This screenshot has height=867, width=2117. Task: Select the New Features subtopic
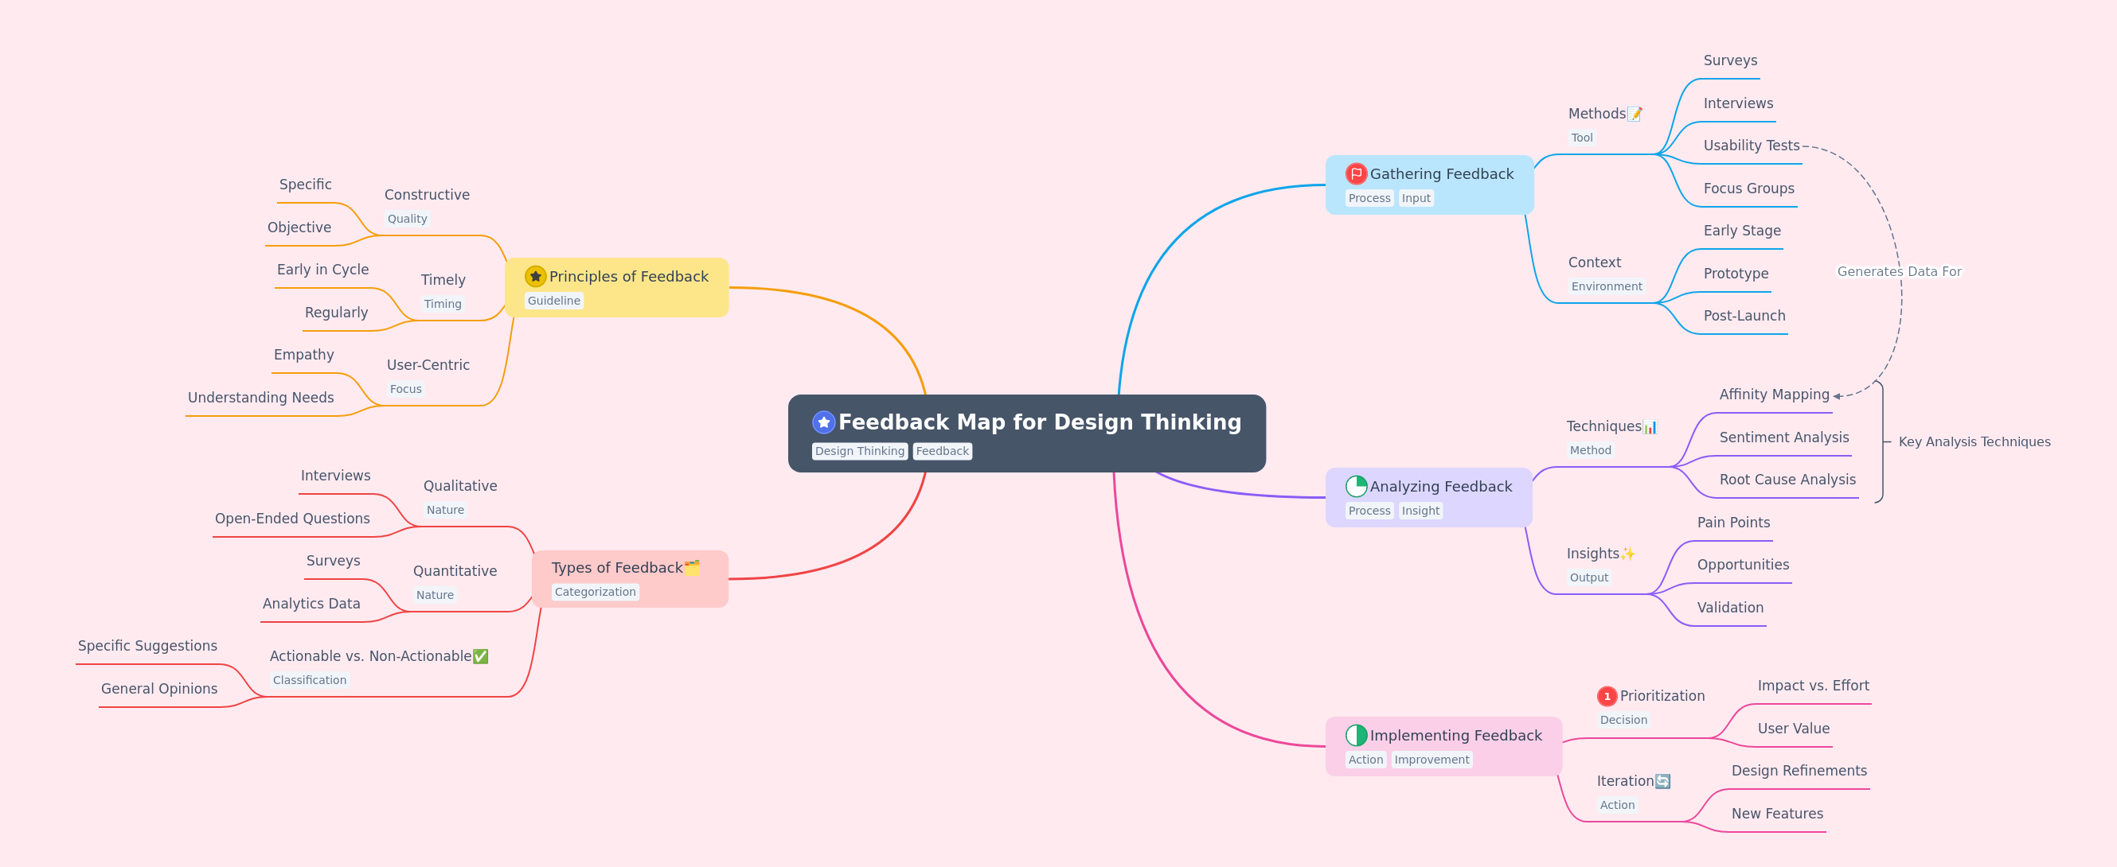(x=1777, y=814)
